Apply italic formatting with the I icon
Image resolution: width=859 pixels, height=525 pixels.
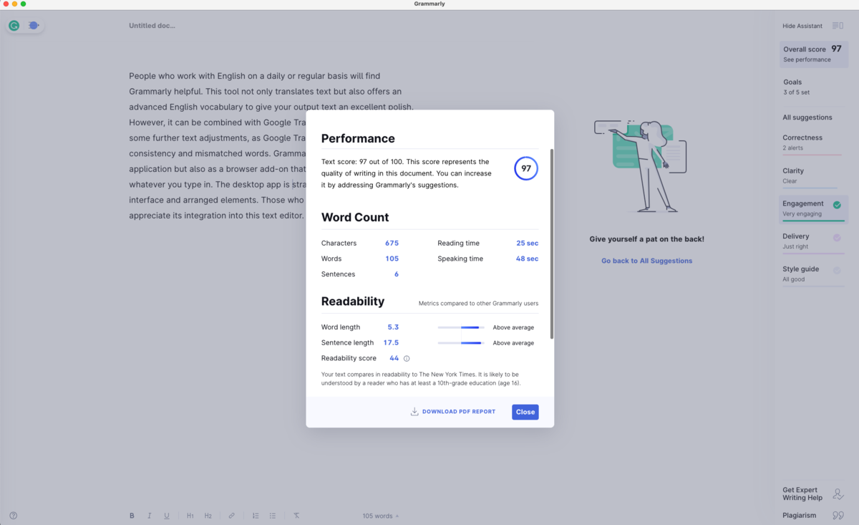(x=150, y=516)
